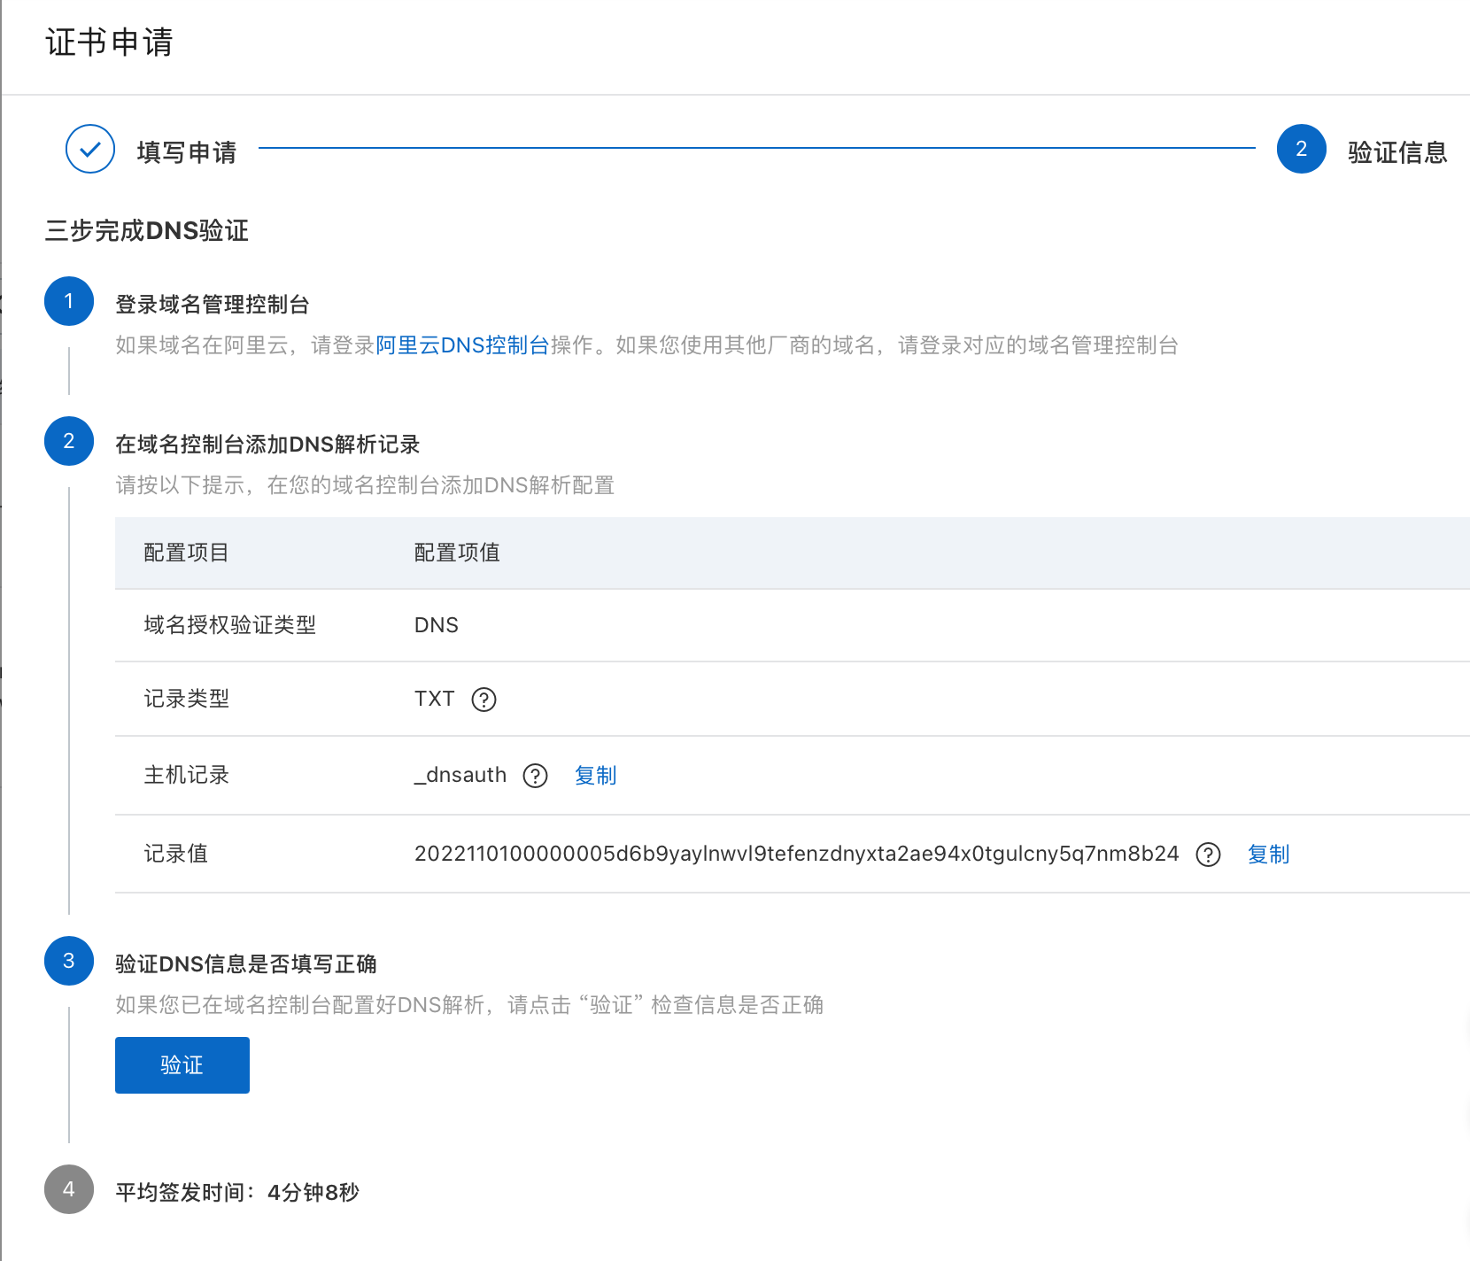Select the 验证信息 step label
1470x1261 pixels.
coord(1396,152)
